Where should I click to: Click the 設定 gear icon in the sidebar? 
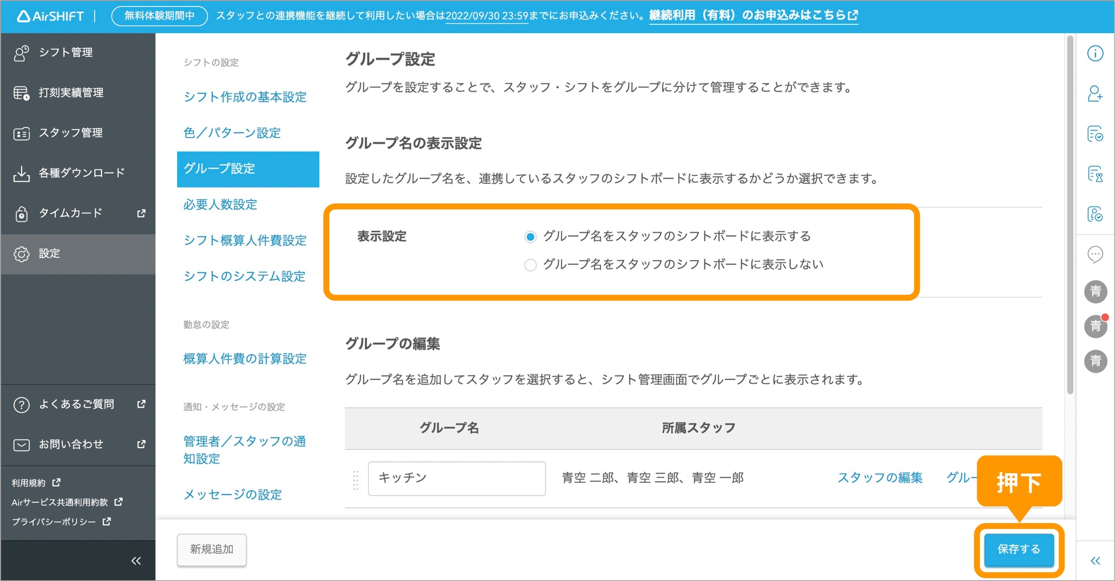point(21,254)
